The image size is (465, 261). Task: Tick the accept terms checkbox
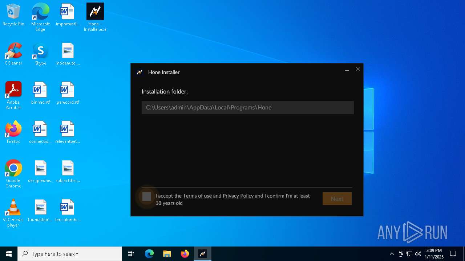(x=147, y=196)
